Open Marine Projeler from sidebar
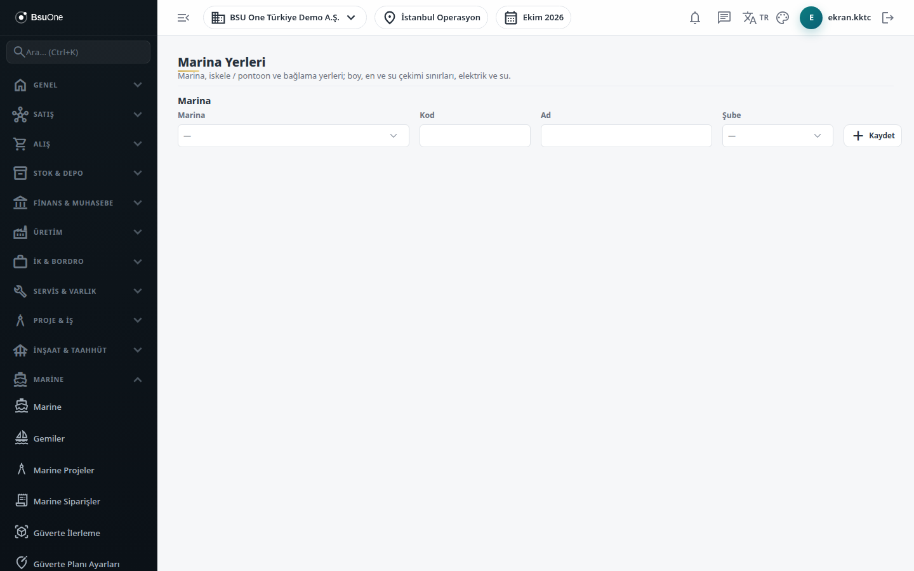The image size is (914, 571). (79, 470)
